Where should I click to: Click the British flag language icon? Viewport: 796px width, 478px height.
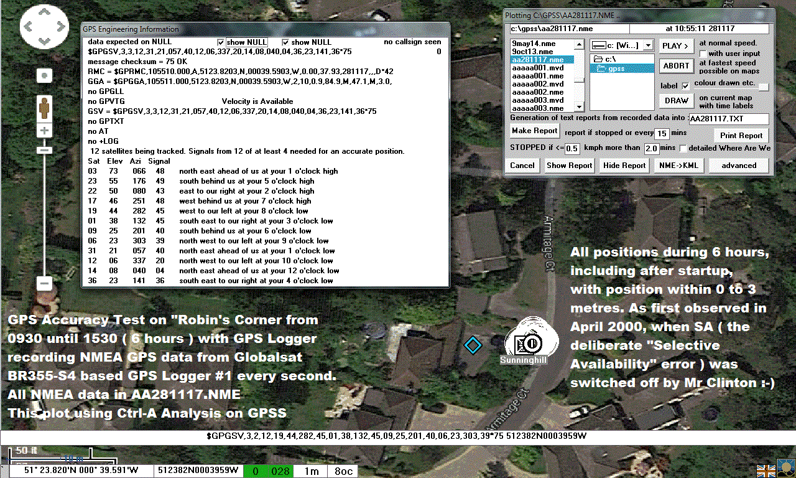coord(764,470)
